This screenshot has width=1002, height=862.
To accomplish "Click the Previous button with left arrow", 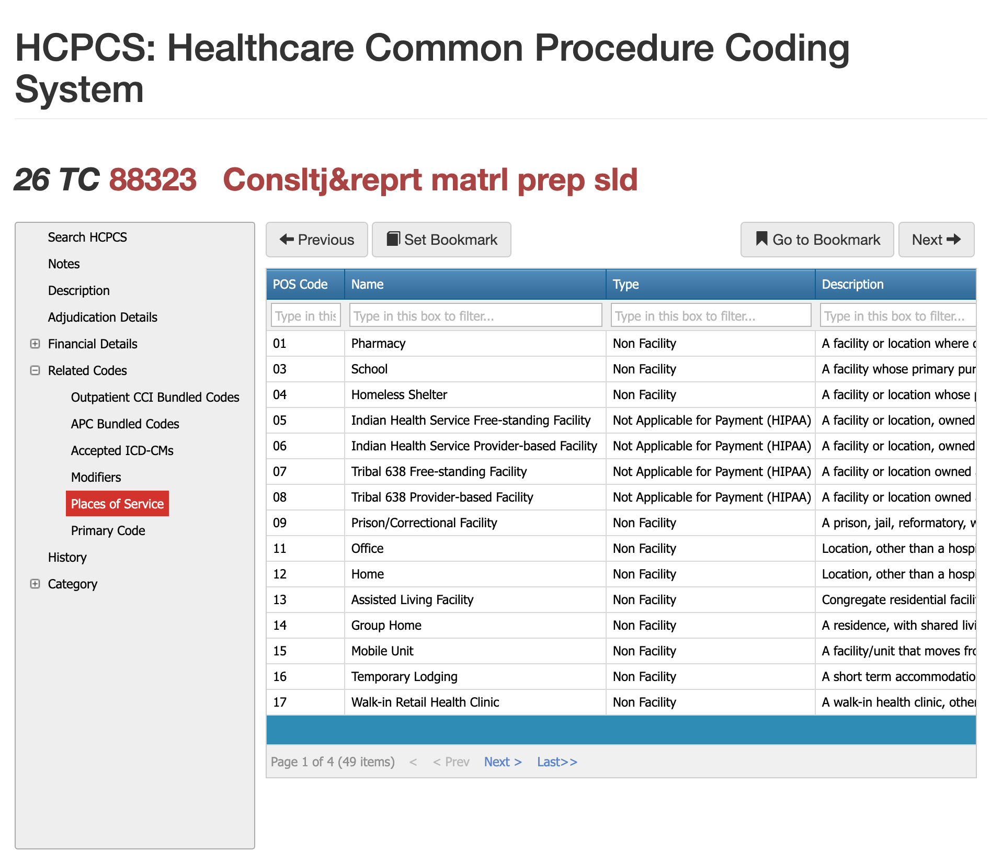I will (x=316, y=240).
